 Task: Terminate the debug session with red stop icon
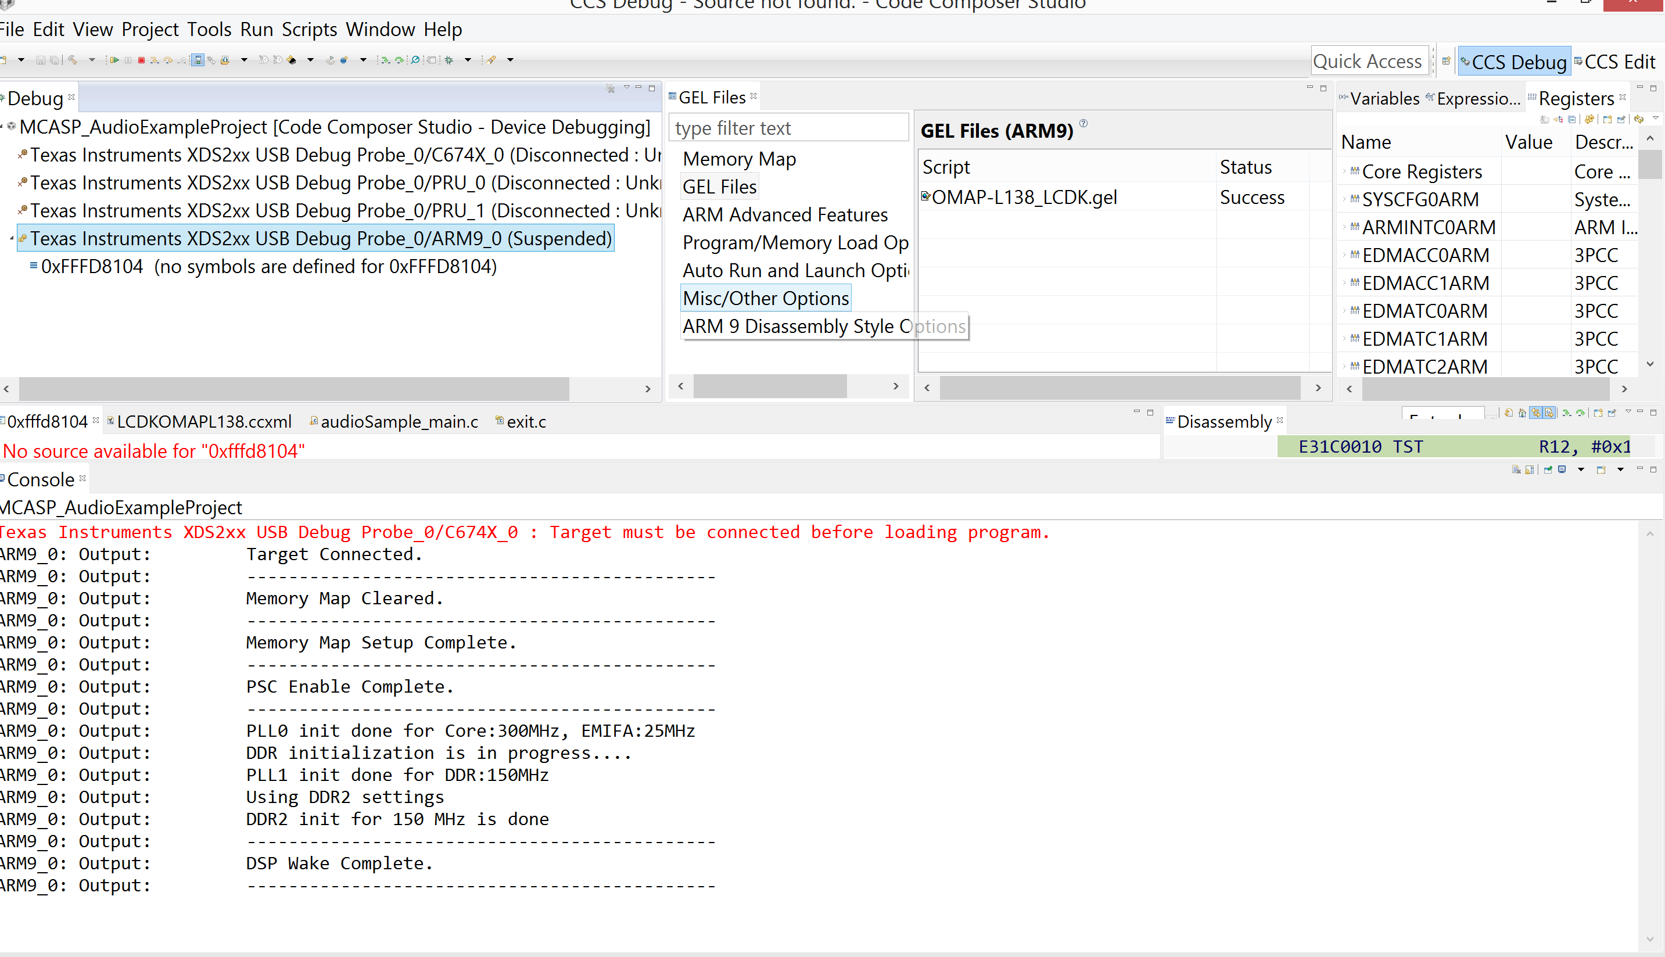(x=141, y=60)
